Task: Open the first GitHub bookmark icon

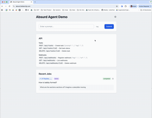Action: point(26,10)
